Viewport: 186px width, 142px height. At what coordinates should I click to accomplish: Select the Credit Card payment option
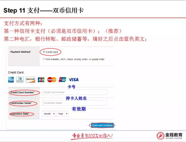click(x=44, y=52)
